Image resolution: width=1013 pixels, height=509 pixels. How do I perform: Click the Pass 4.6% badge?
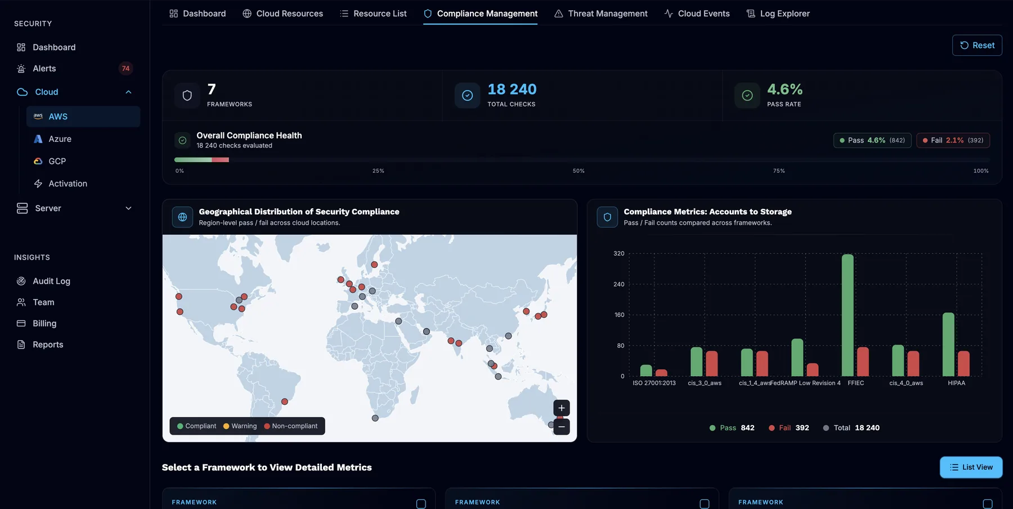[872, 140]
